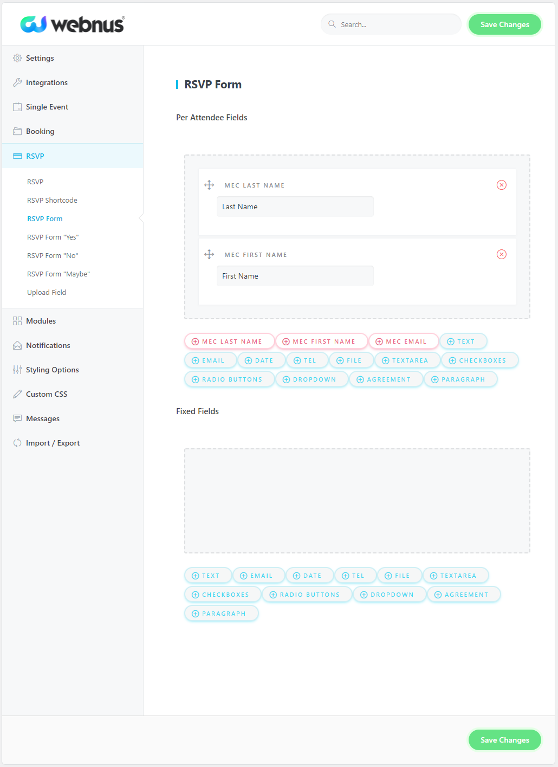Add a Checkboxes field to attendee fields
Viewport: 558px width, 767px height.
click(479, 360)
